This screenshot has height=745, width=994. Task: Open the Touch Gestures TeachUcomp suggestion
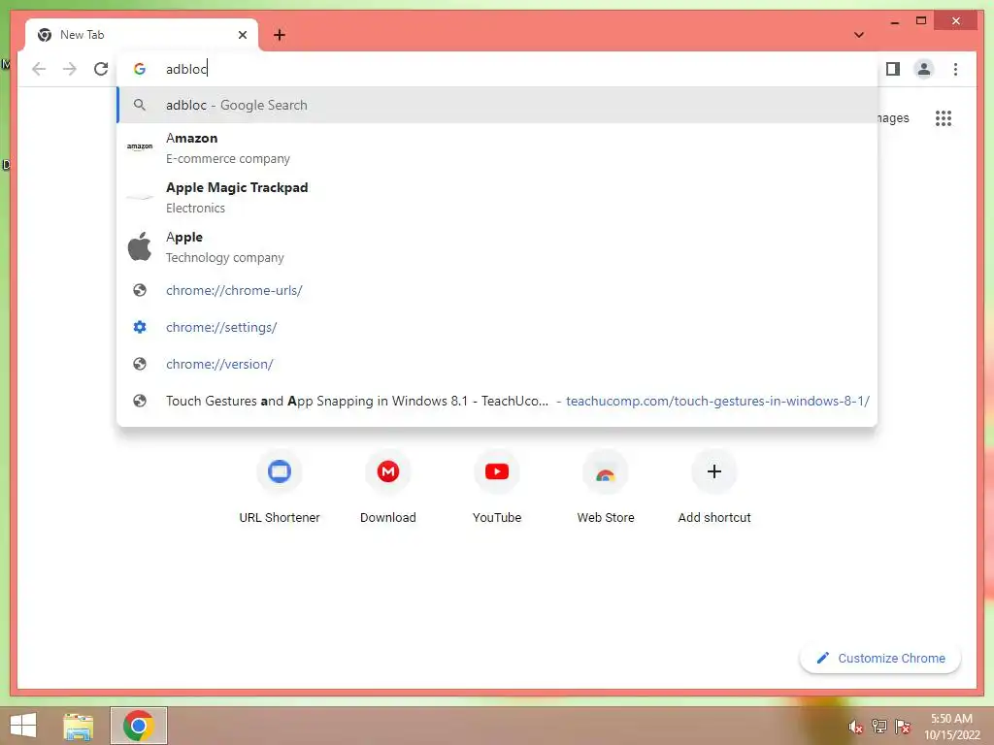click(x=498, y=401)
